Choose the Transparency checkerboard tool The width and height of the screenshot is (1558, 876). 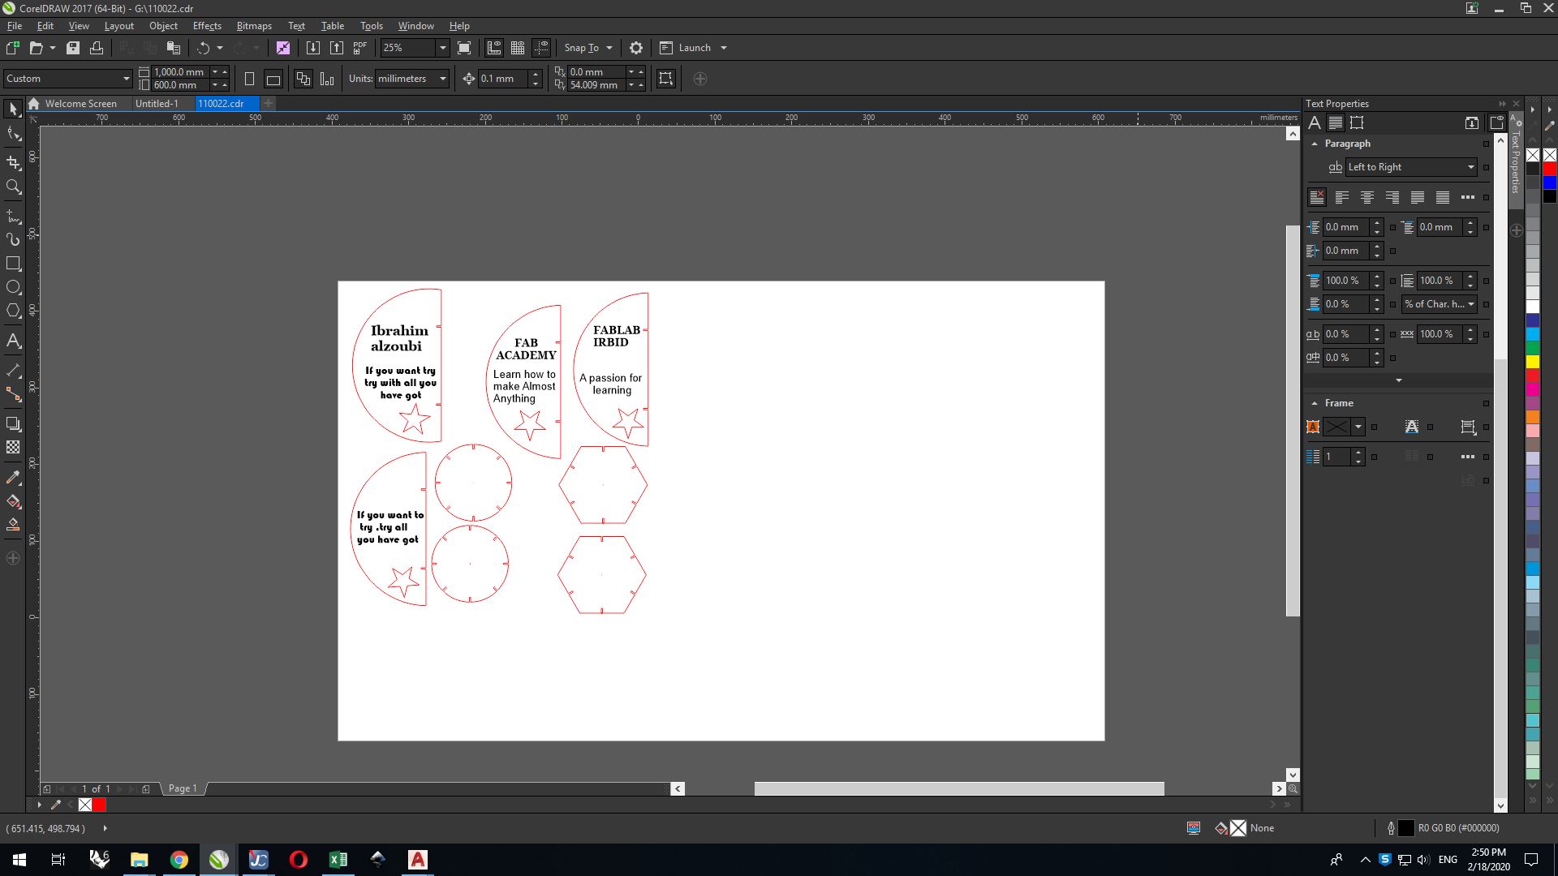(x=13, y=447)
